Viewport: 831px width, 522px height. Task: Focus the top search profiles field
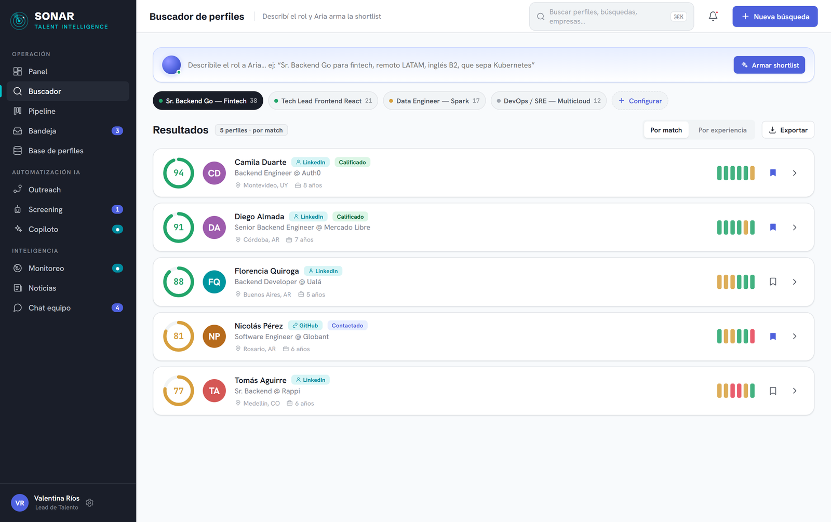click(611, 17)
